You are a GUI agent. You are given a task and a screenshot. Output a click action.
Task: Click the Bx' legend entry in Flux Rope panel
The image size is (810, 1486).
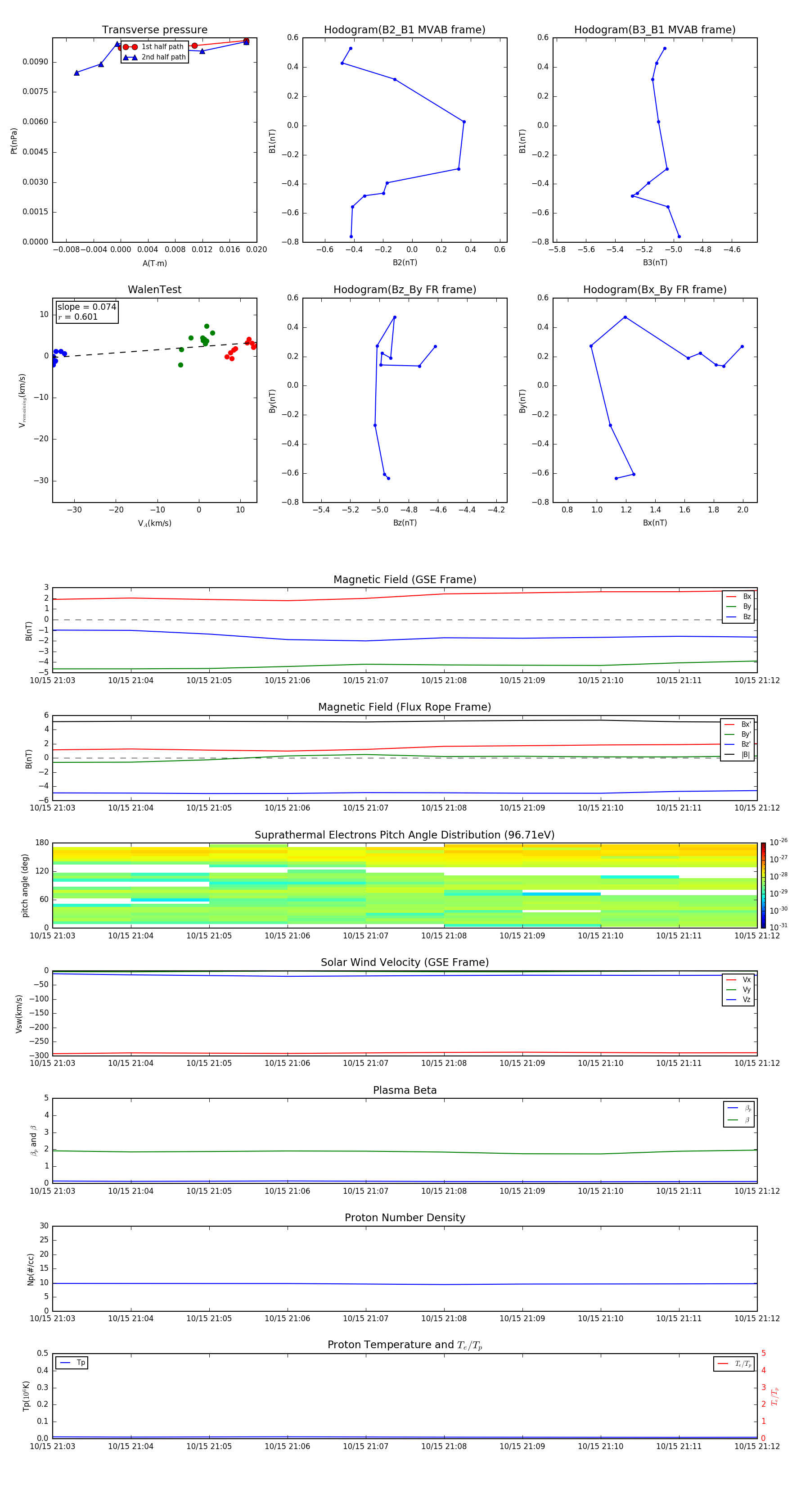[x=738, y=725]
